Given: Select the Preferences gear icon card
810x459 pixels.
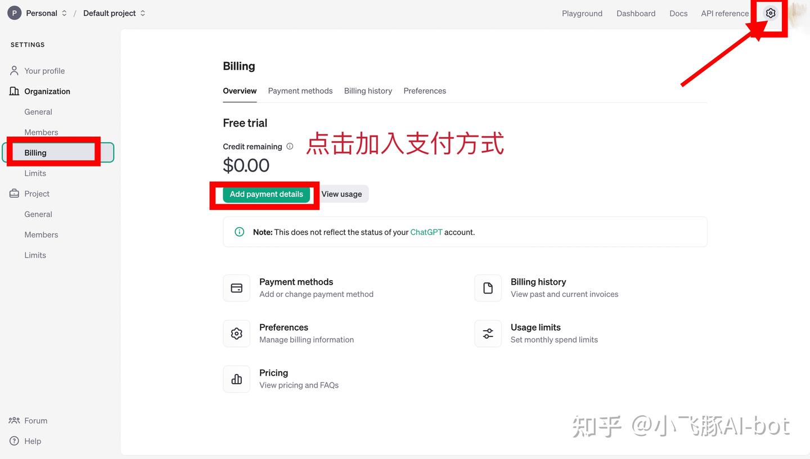Looking at the screenshot, I should point(236,333).
